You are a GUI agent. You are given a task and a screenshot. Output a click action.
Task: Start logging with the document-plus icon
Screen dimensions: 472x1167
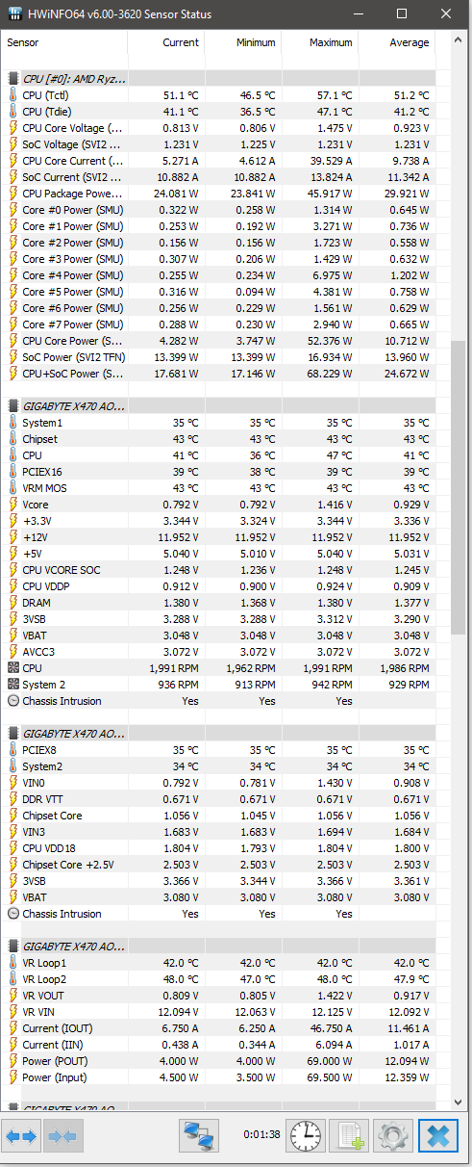(349, 1136)
